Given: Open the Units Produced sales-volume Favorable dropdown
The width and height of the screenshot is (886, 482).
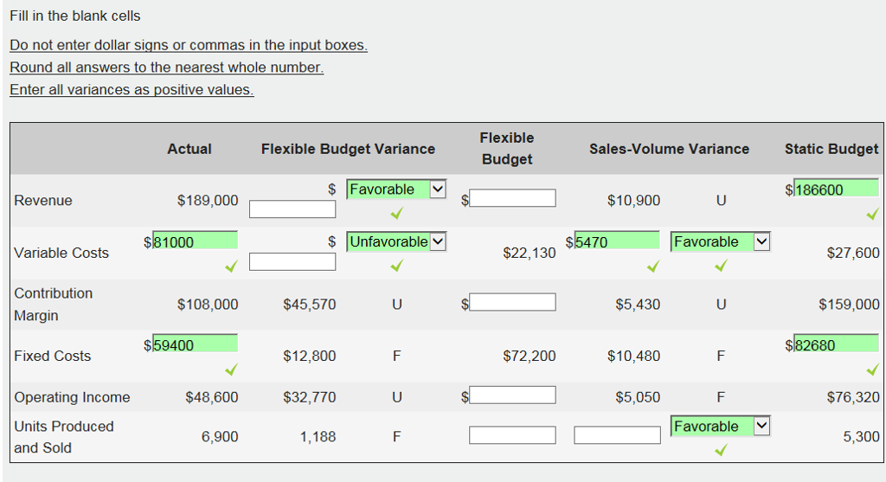Looking at the screenshot, I should [x=720, y=427].
